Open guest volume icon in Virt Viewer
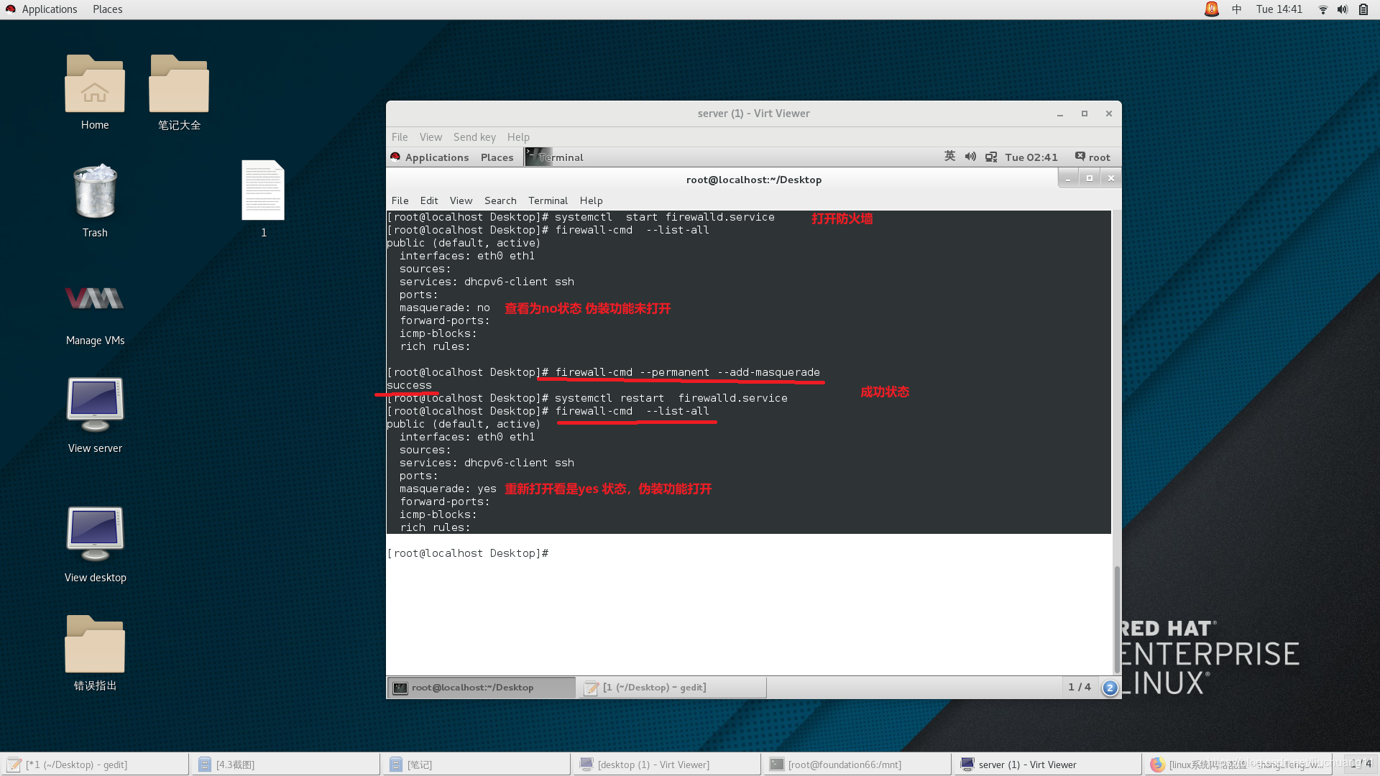 [970, 157]
